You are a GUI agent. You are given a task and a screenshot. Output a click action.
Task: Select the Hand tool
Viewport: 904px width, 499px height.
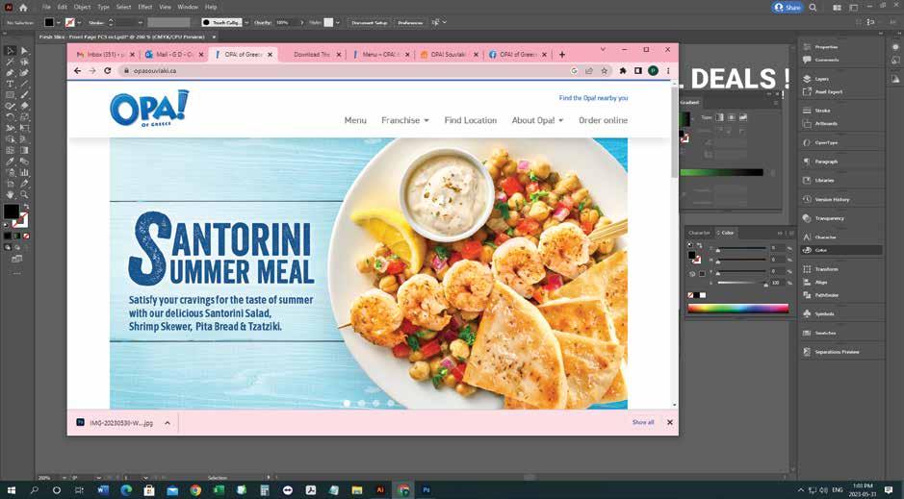(10, 194)
